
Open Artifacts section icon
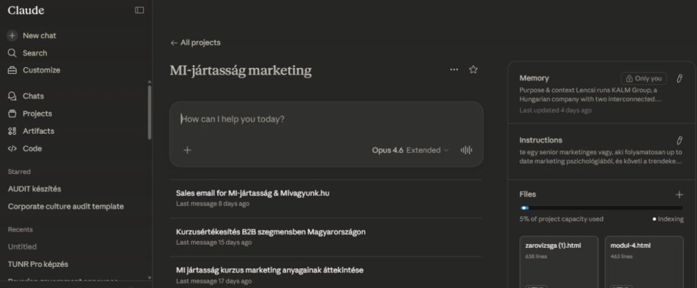[x=12, y=131]
